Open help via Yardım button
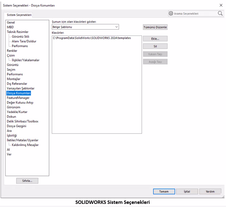 point(210,191)
